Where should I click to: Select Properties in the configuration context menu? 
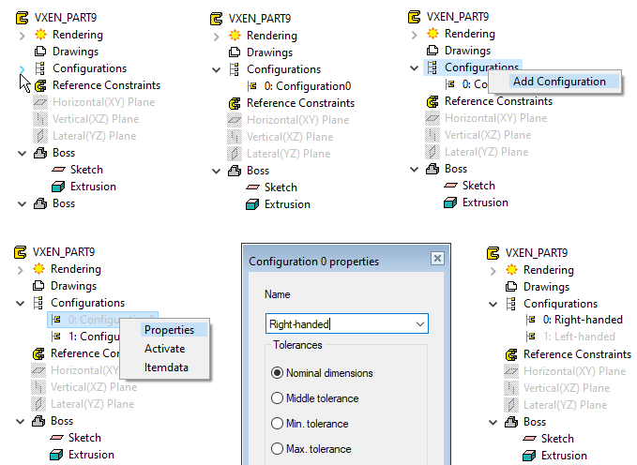pos(169,330)
